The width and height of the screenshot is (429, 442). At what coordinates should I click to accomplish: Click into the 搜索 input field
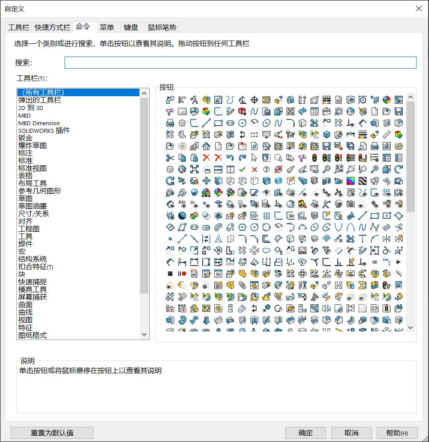click(240, 63)
